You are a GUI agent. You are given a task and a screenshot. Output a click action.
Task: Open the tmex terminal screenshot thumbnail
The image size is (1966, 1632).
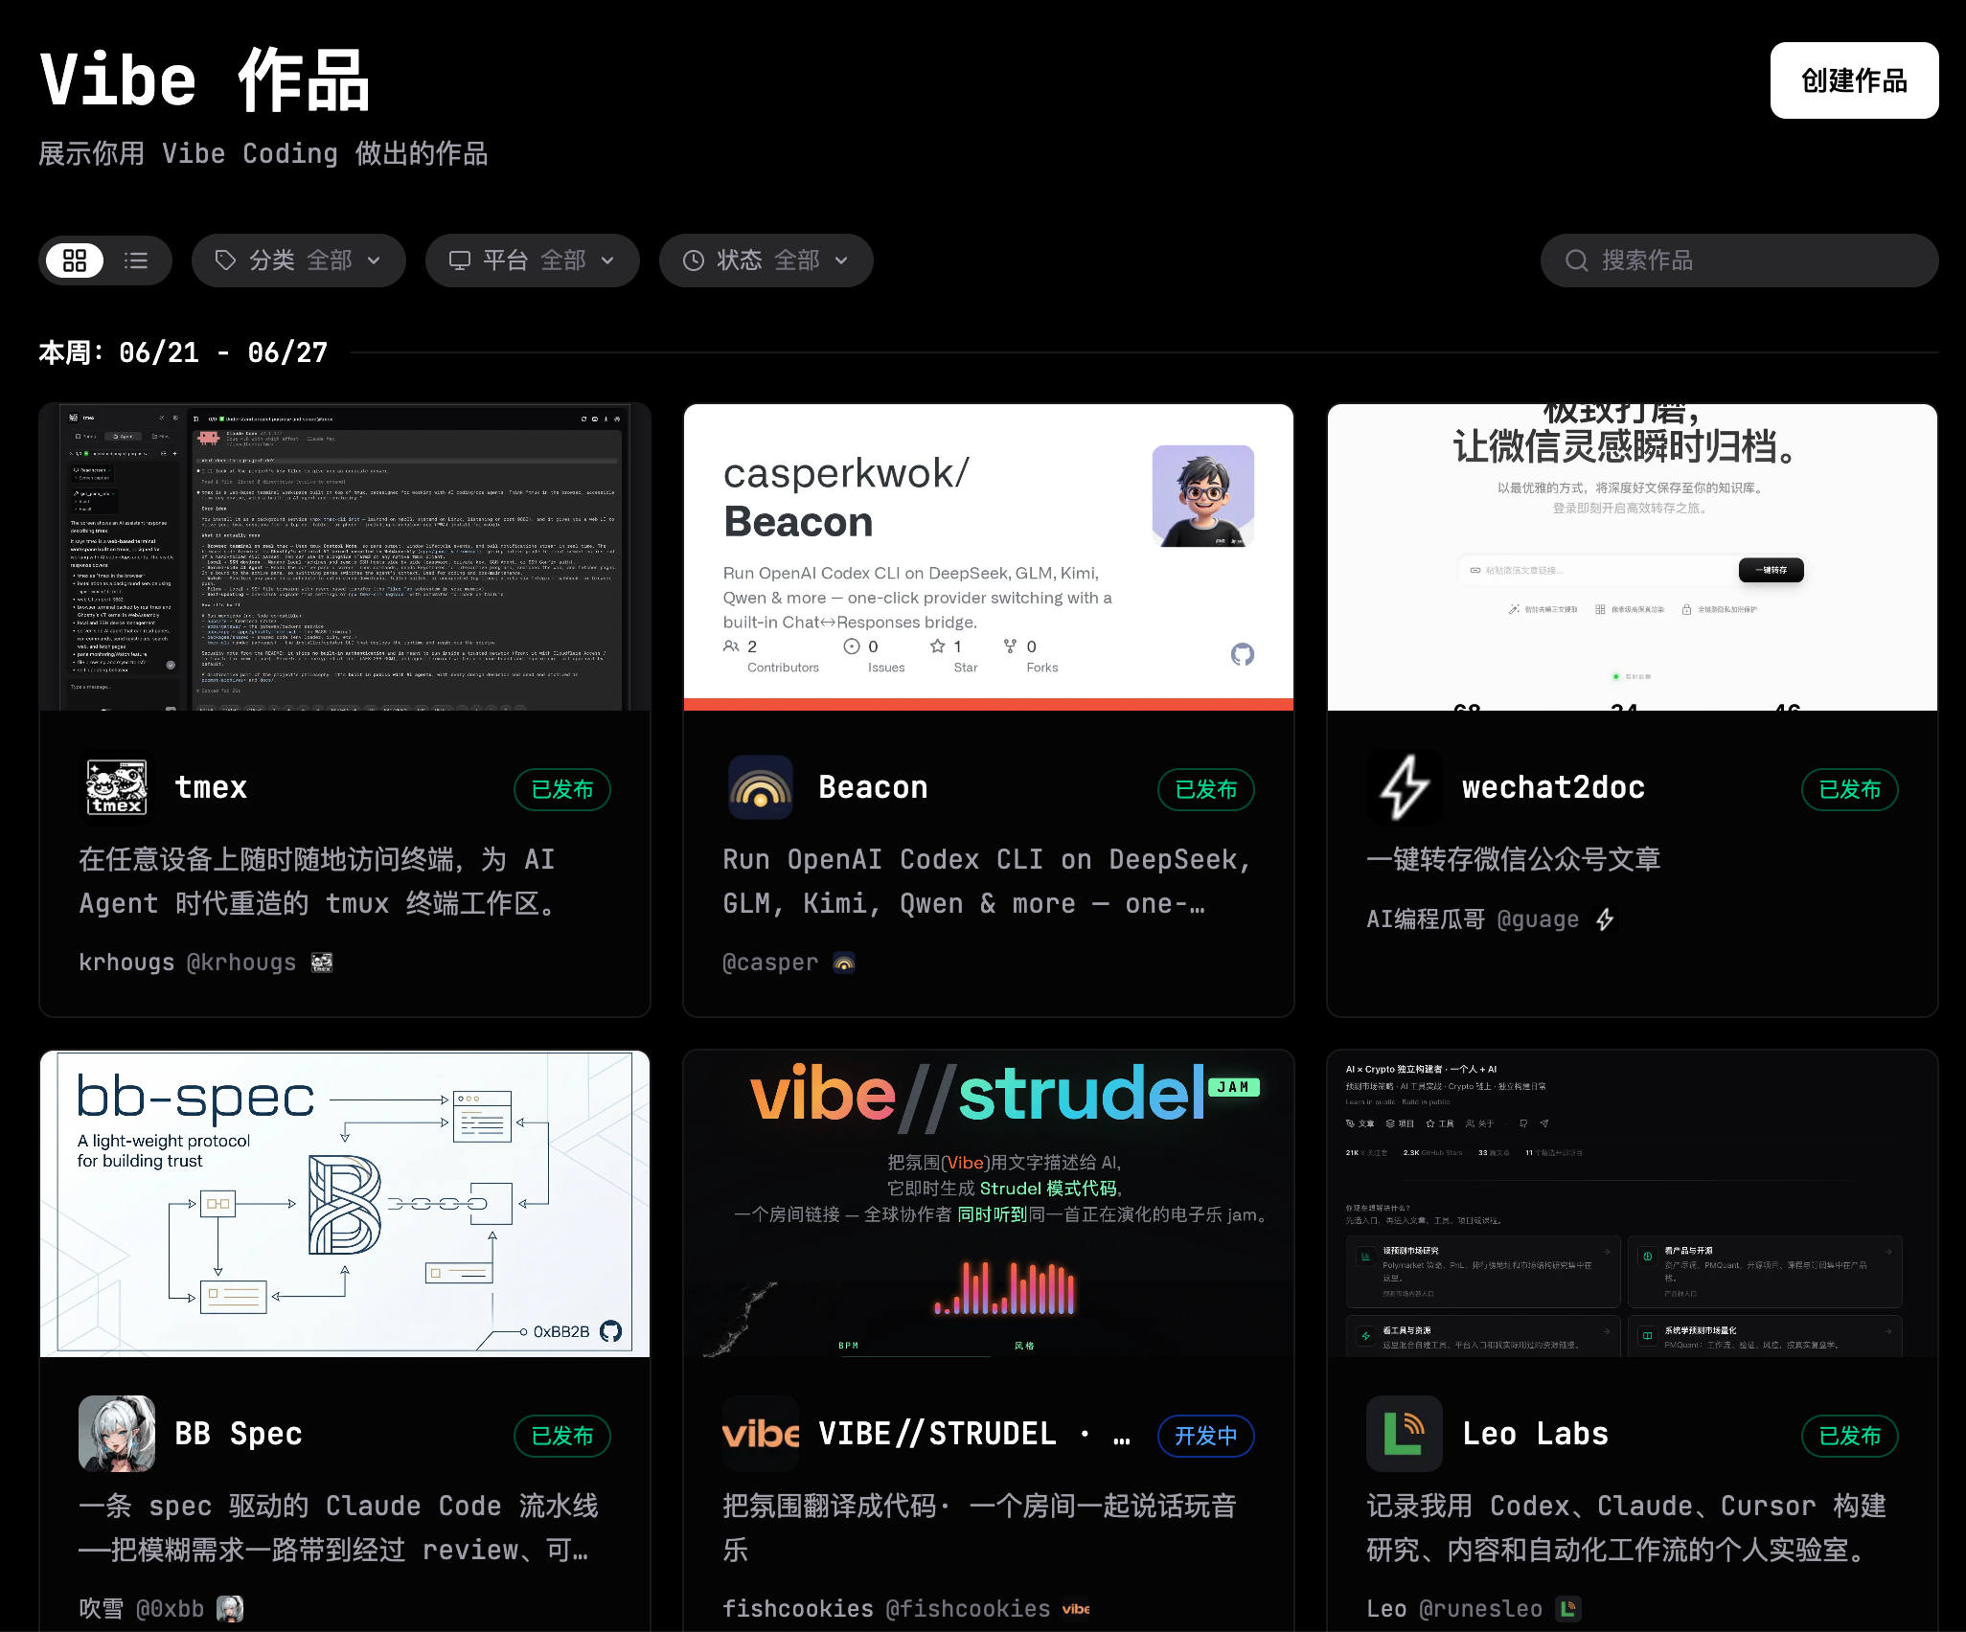pos(345,557)
